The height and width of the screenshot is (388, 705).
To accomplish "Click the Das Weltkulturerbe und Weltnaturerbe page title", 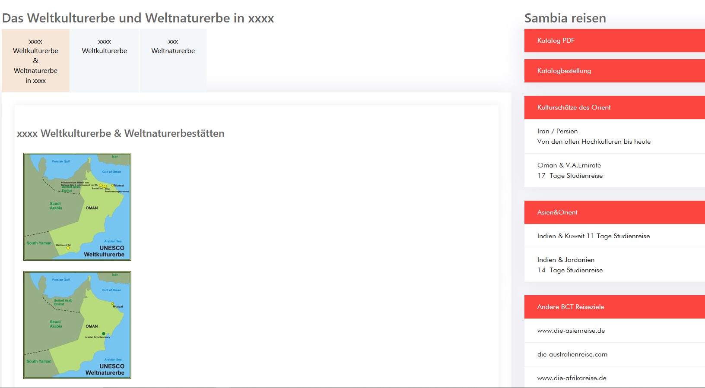I will click(x=138, y=18).
